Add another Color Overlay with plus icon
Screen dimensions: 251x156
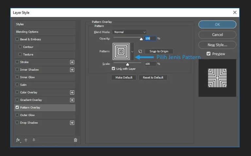click(72, 93)
